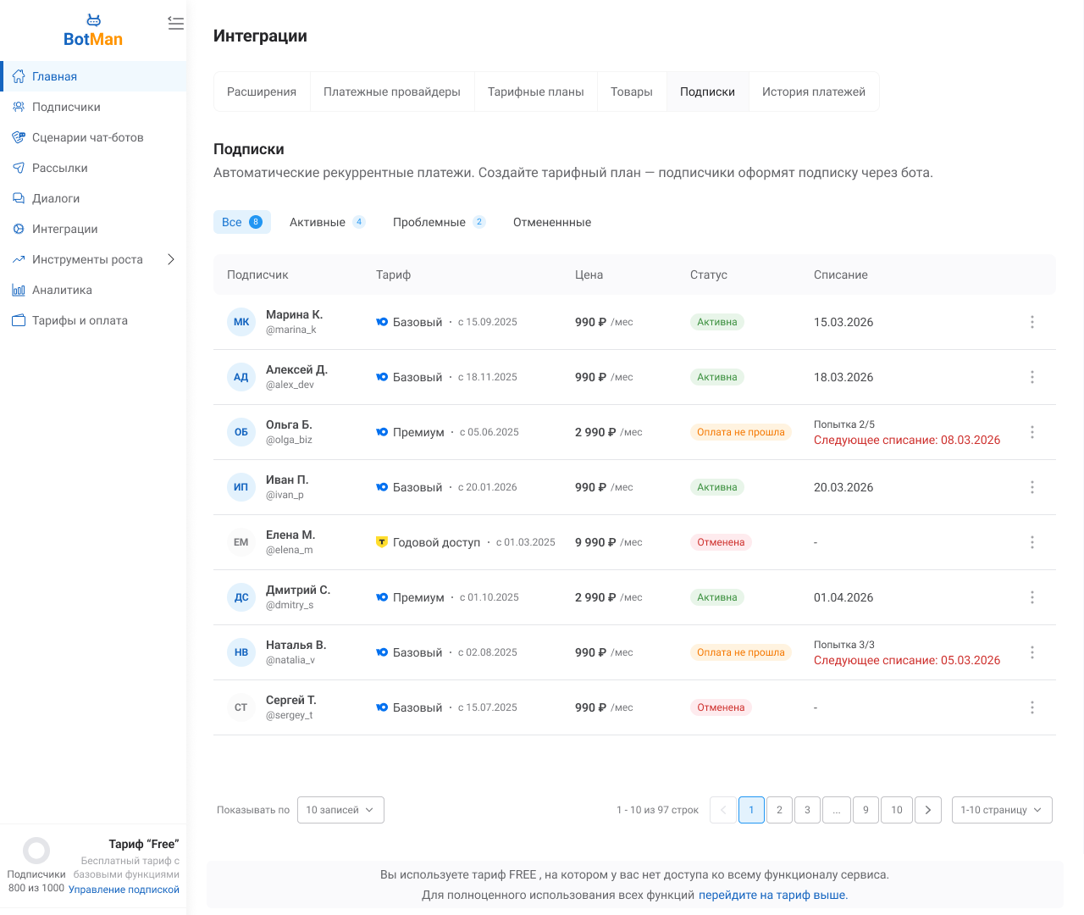Image resolution: width=1084 pixels, height=915 pixels.
Task: Click the Аналитика chart icon
Action: click(19, 290)
